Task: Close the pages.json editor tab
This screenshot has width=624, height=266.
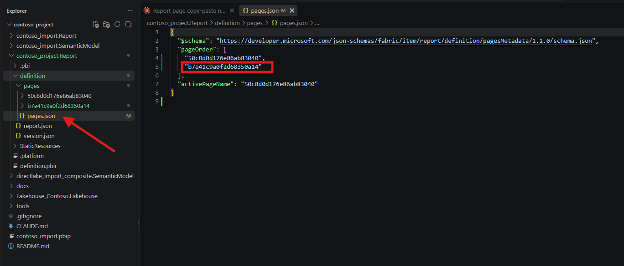Action: pos(292,10)
